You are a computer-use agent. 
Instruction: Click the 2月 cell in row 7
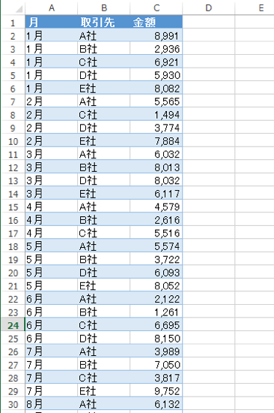tap(52, 101)
